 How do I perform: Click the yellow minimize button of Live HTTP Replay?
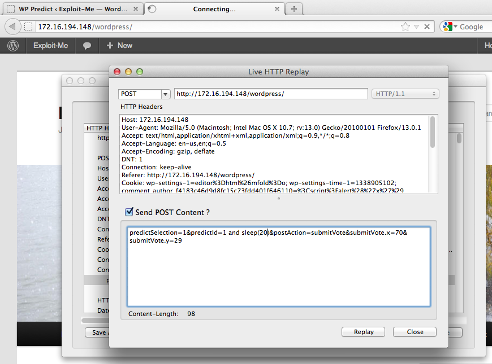pyautogui.click(x=128, y=72)
